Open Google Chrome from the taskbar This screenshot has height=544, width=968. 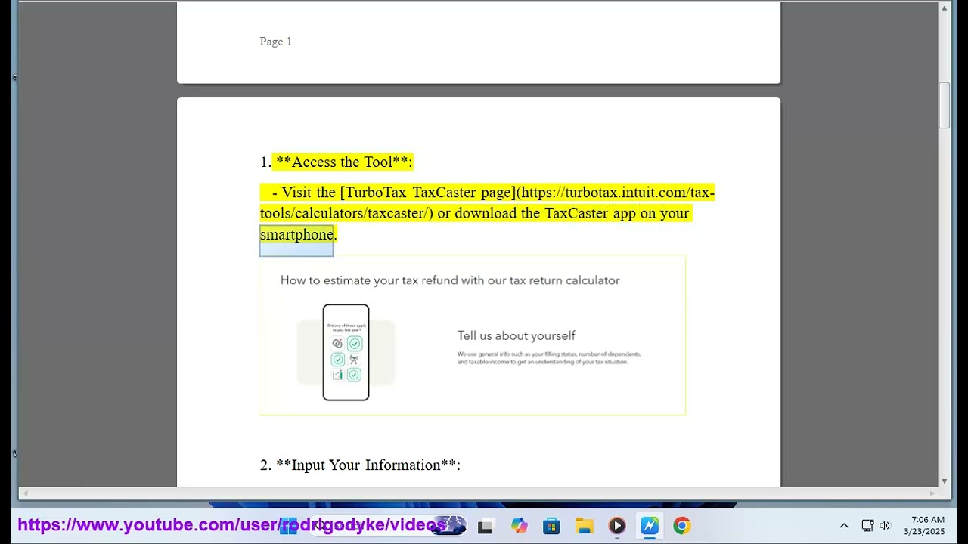(x=682, y=527)
